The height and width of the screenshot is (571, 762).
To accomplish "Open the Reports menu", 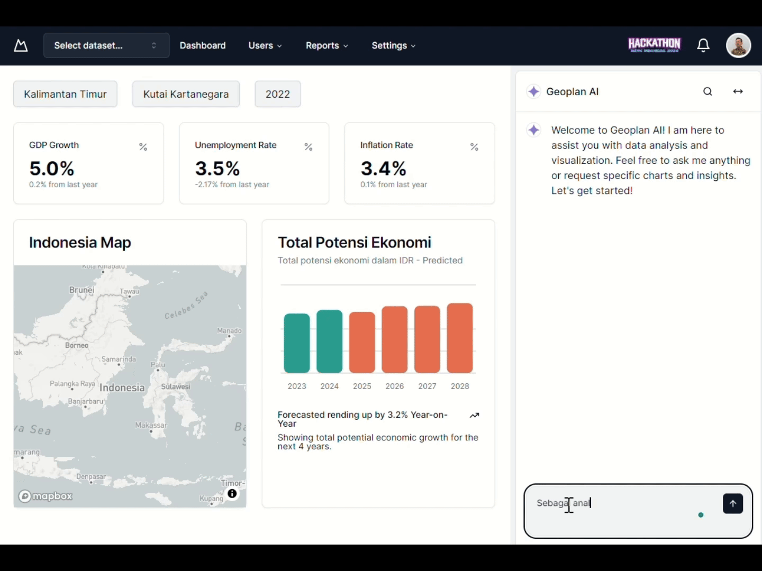I will tap(326, 45).
